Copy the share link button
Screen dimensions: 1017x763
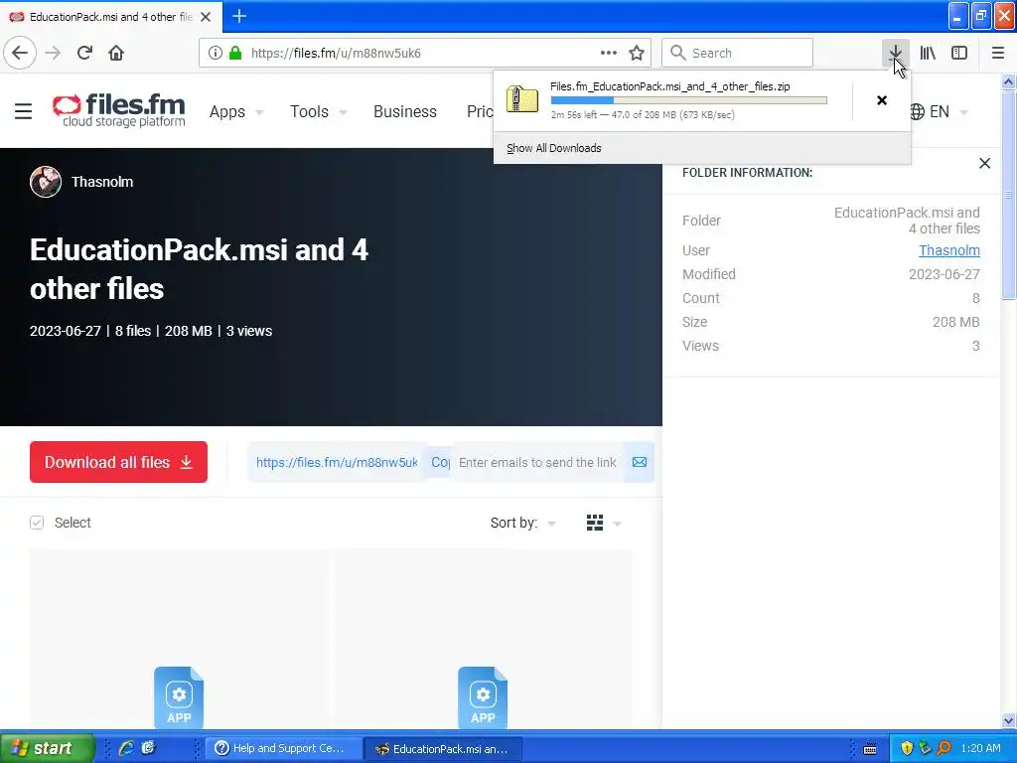(440, 462)
